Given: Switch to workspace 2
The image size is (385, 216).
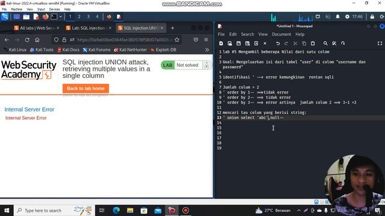Looking at the screenshot, I should pyautogui.click(x=79, y=17).
